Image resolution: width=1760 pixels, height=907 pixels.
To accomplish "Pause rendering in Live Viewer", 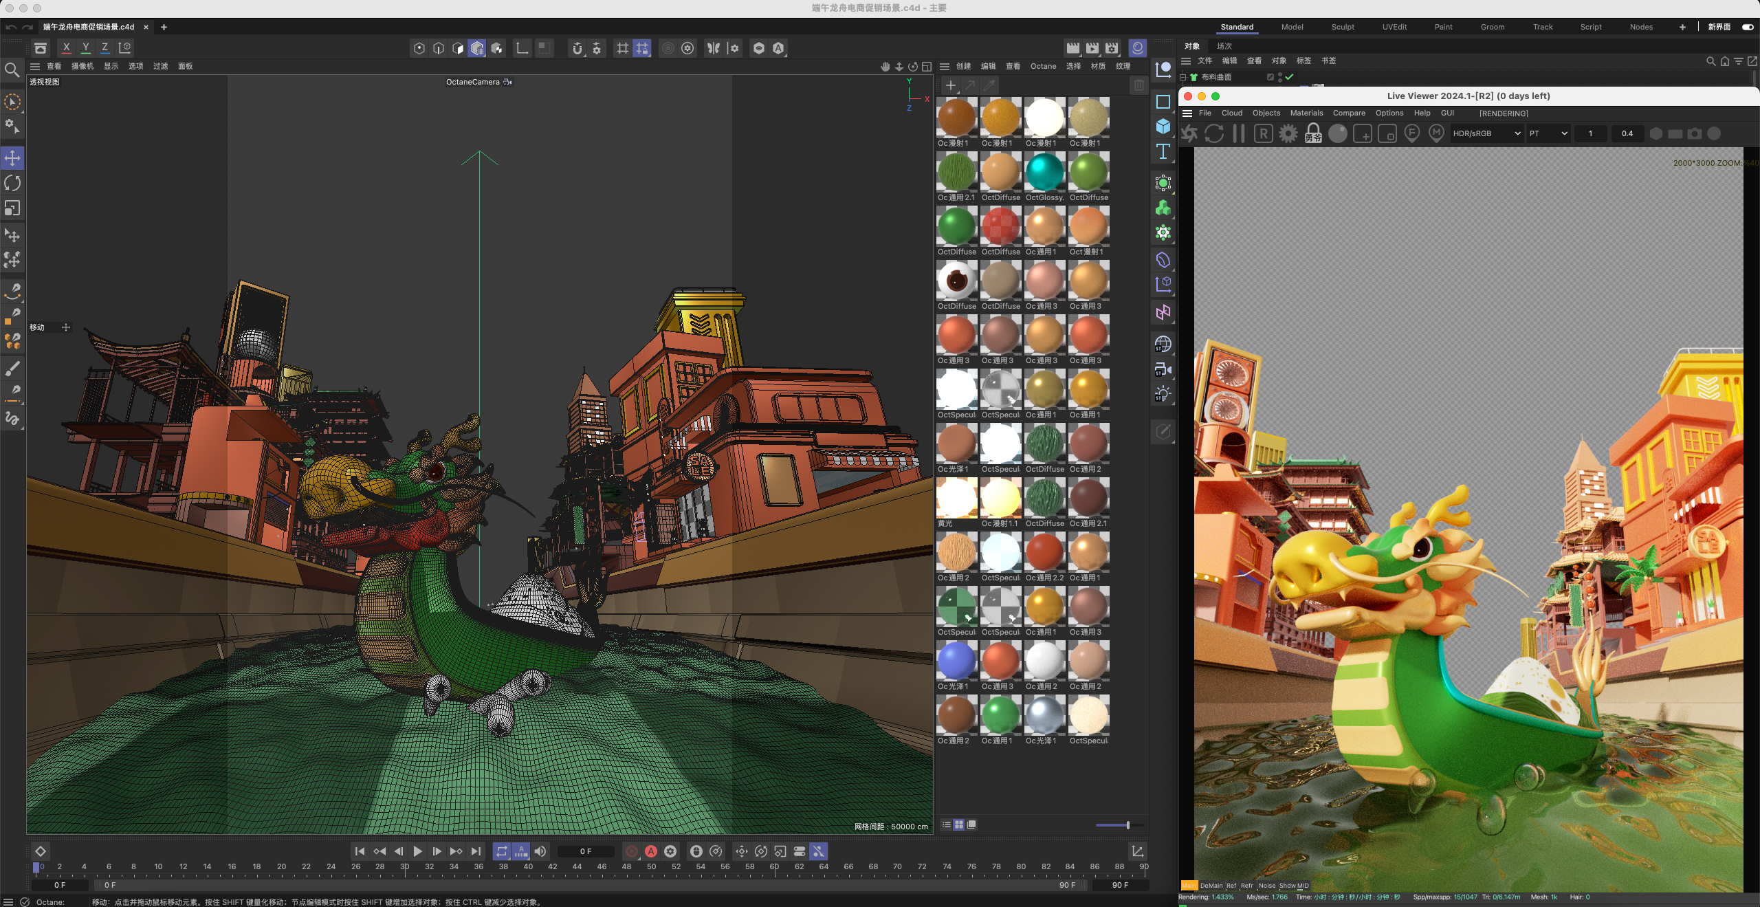I will [x=1239, y=133].
